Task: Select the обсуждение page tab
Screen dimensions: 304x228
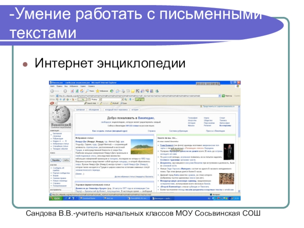Action: point(94,109)
